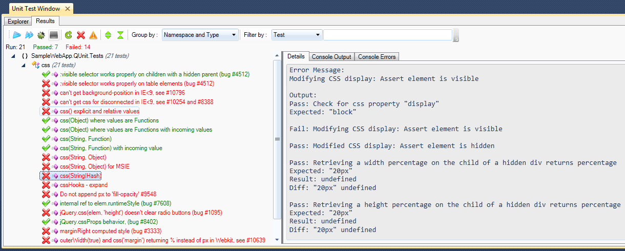Click the red X failed-tests toolbar icon
Viewport: 625px width, 251px height.
click(80, 35)
